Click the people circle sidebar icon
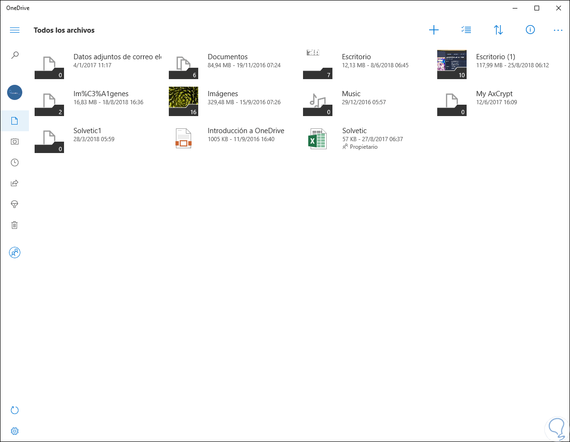 [15, 253]
